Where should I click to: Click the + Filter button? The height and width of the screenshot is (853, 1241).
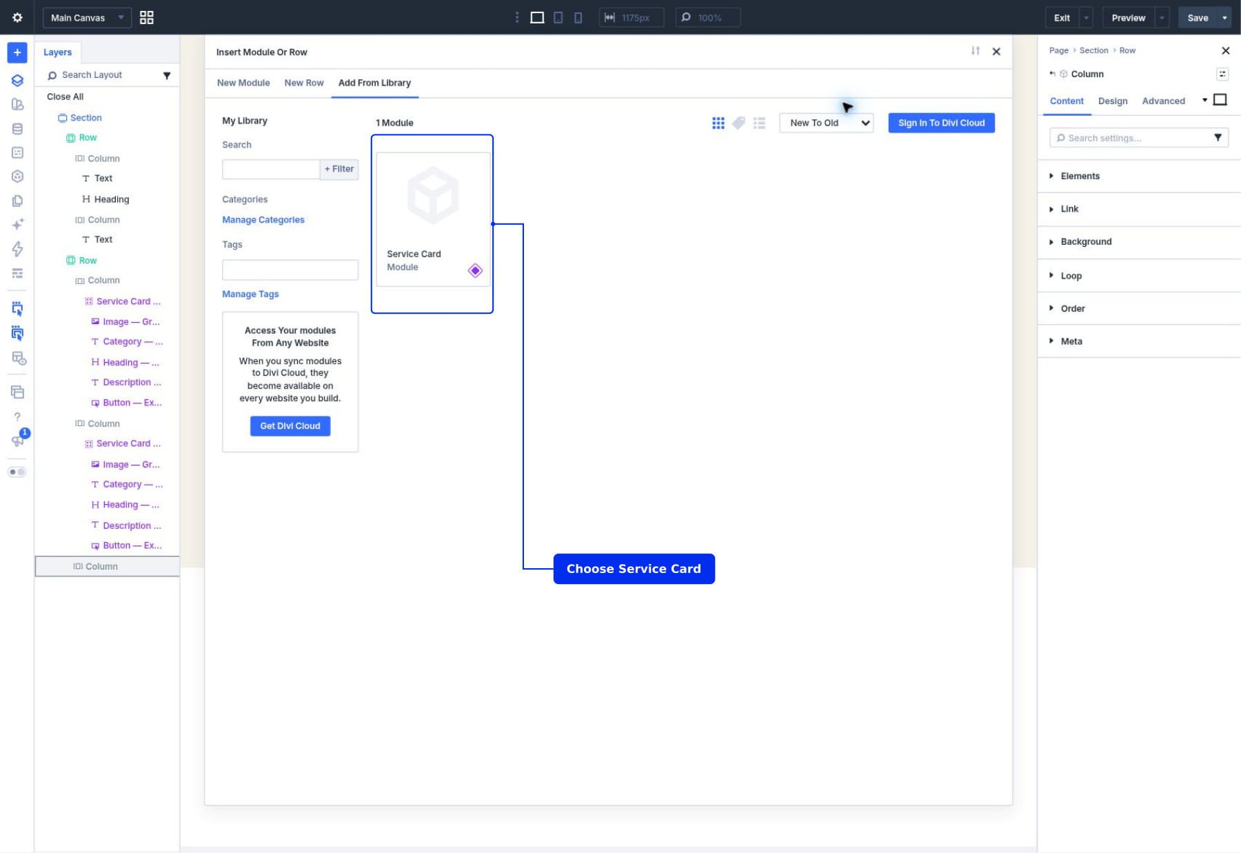tap(339, 169)
